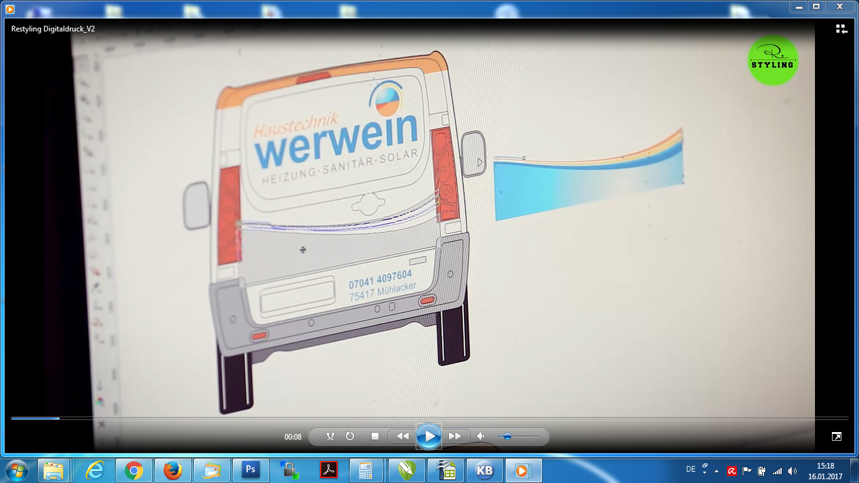Play the Restyling Digitaldruck_V2 video
This screenshot has width=859, height=483.
428,436
